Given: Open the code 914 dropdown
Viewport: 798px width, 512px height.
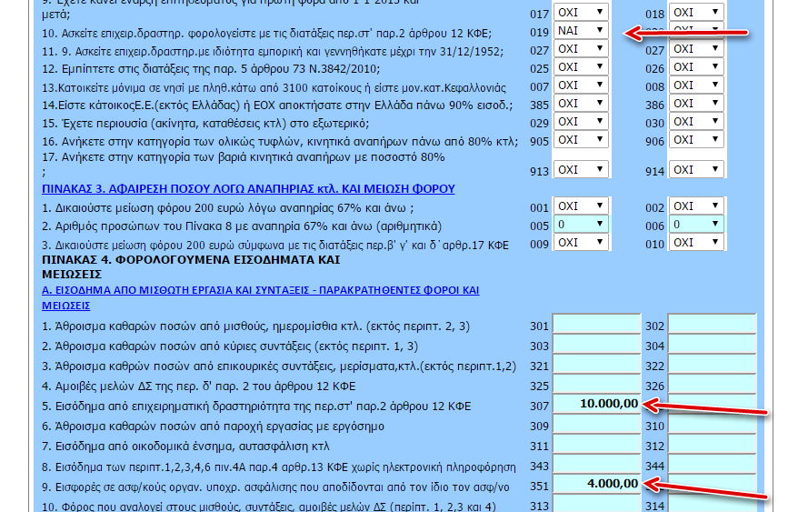Looking at the screenshot, I should [696, 170].
